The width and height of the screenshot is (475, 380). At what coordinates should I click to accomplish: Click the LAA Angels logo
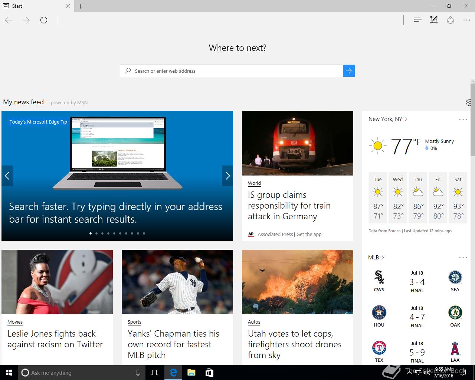[x=455, y=348]
